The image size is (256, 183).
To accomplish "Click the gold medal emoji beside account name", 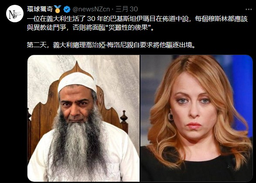I will 58,9.
